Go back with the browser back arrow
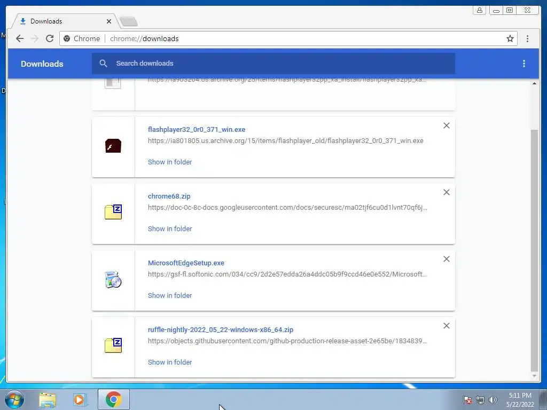547x410 pixels. pos(20,38)
